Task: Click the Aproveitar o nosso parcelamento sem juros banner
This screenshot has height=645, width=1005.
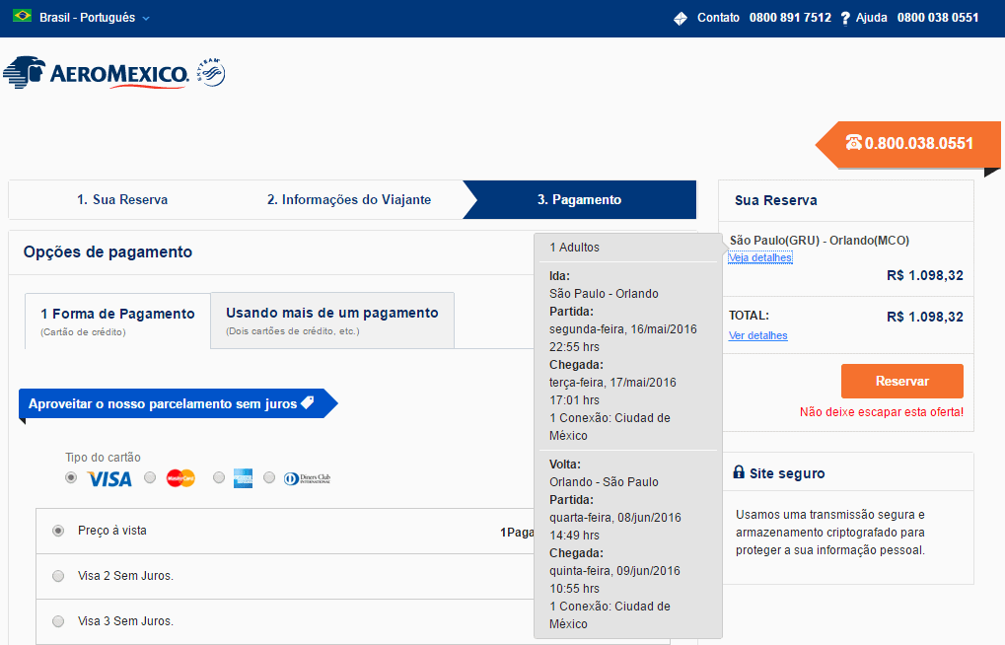Action: pyautogui.click(x=178, y=404)
